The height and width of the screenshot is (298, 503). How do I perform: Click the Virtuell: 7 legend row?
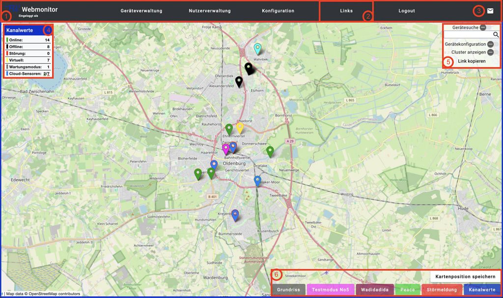click(x=28, y=60)
